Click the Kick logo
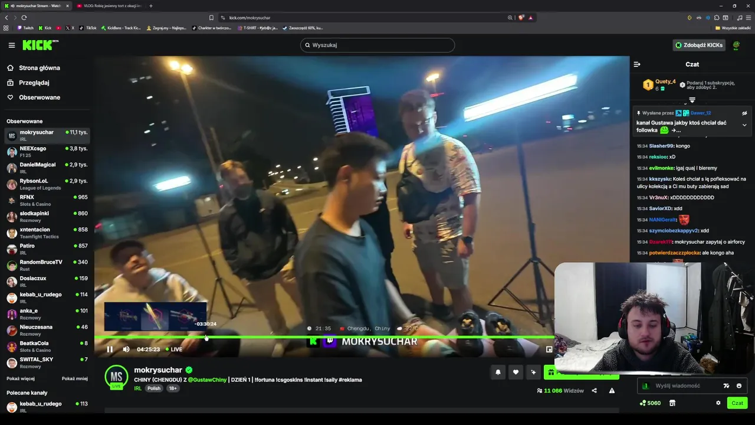This screenshot has height=425, width=755. [x=40, y=45]
